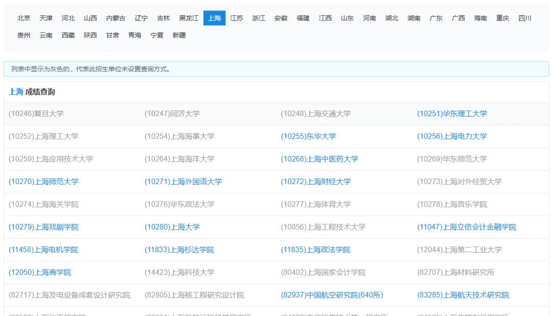The image size is (552, 316).
Task: Switch to 吉林 province
Action: [164, 18]
